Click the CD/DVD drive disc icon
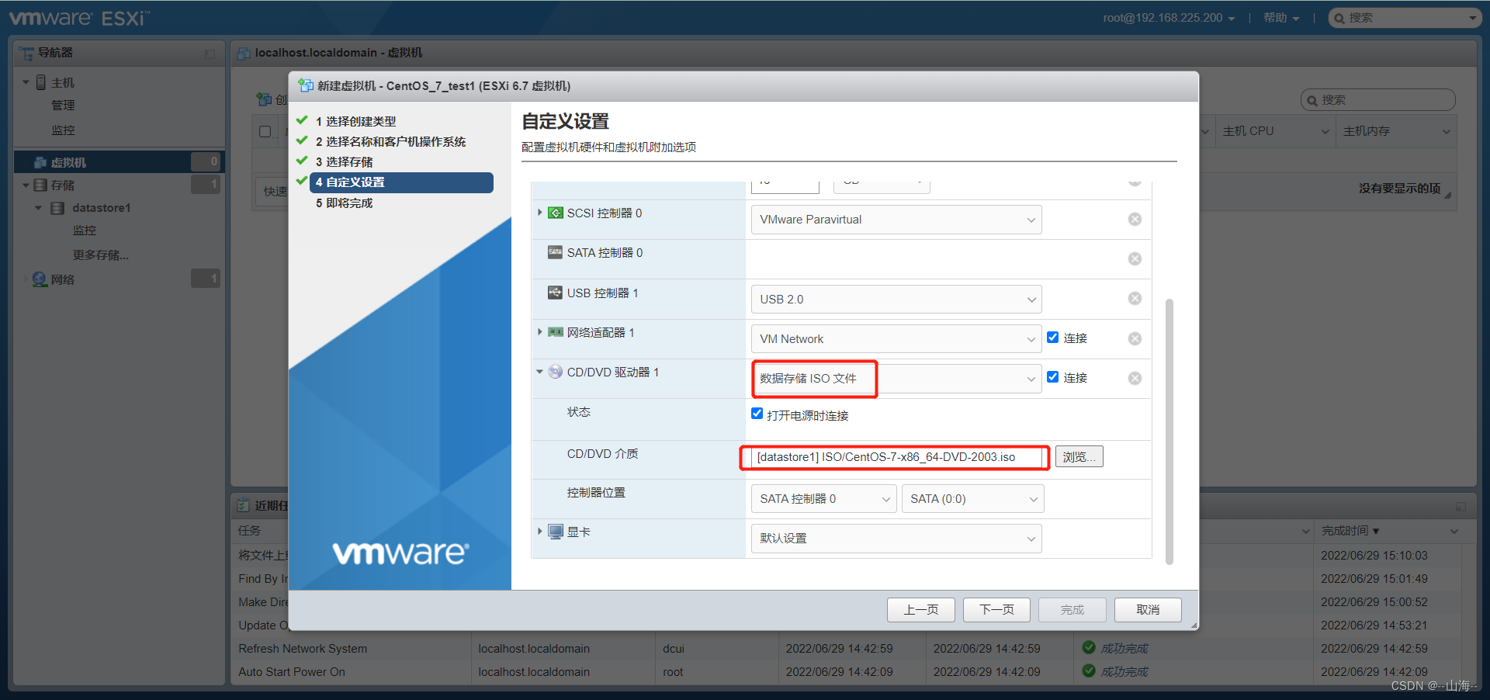Screen dimensions: 1490x700 (556, 372)
